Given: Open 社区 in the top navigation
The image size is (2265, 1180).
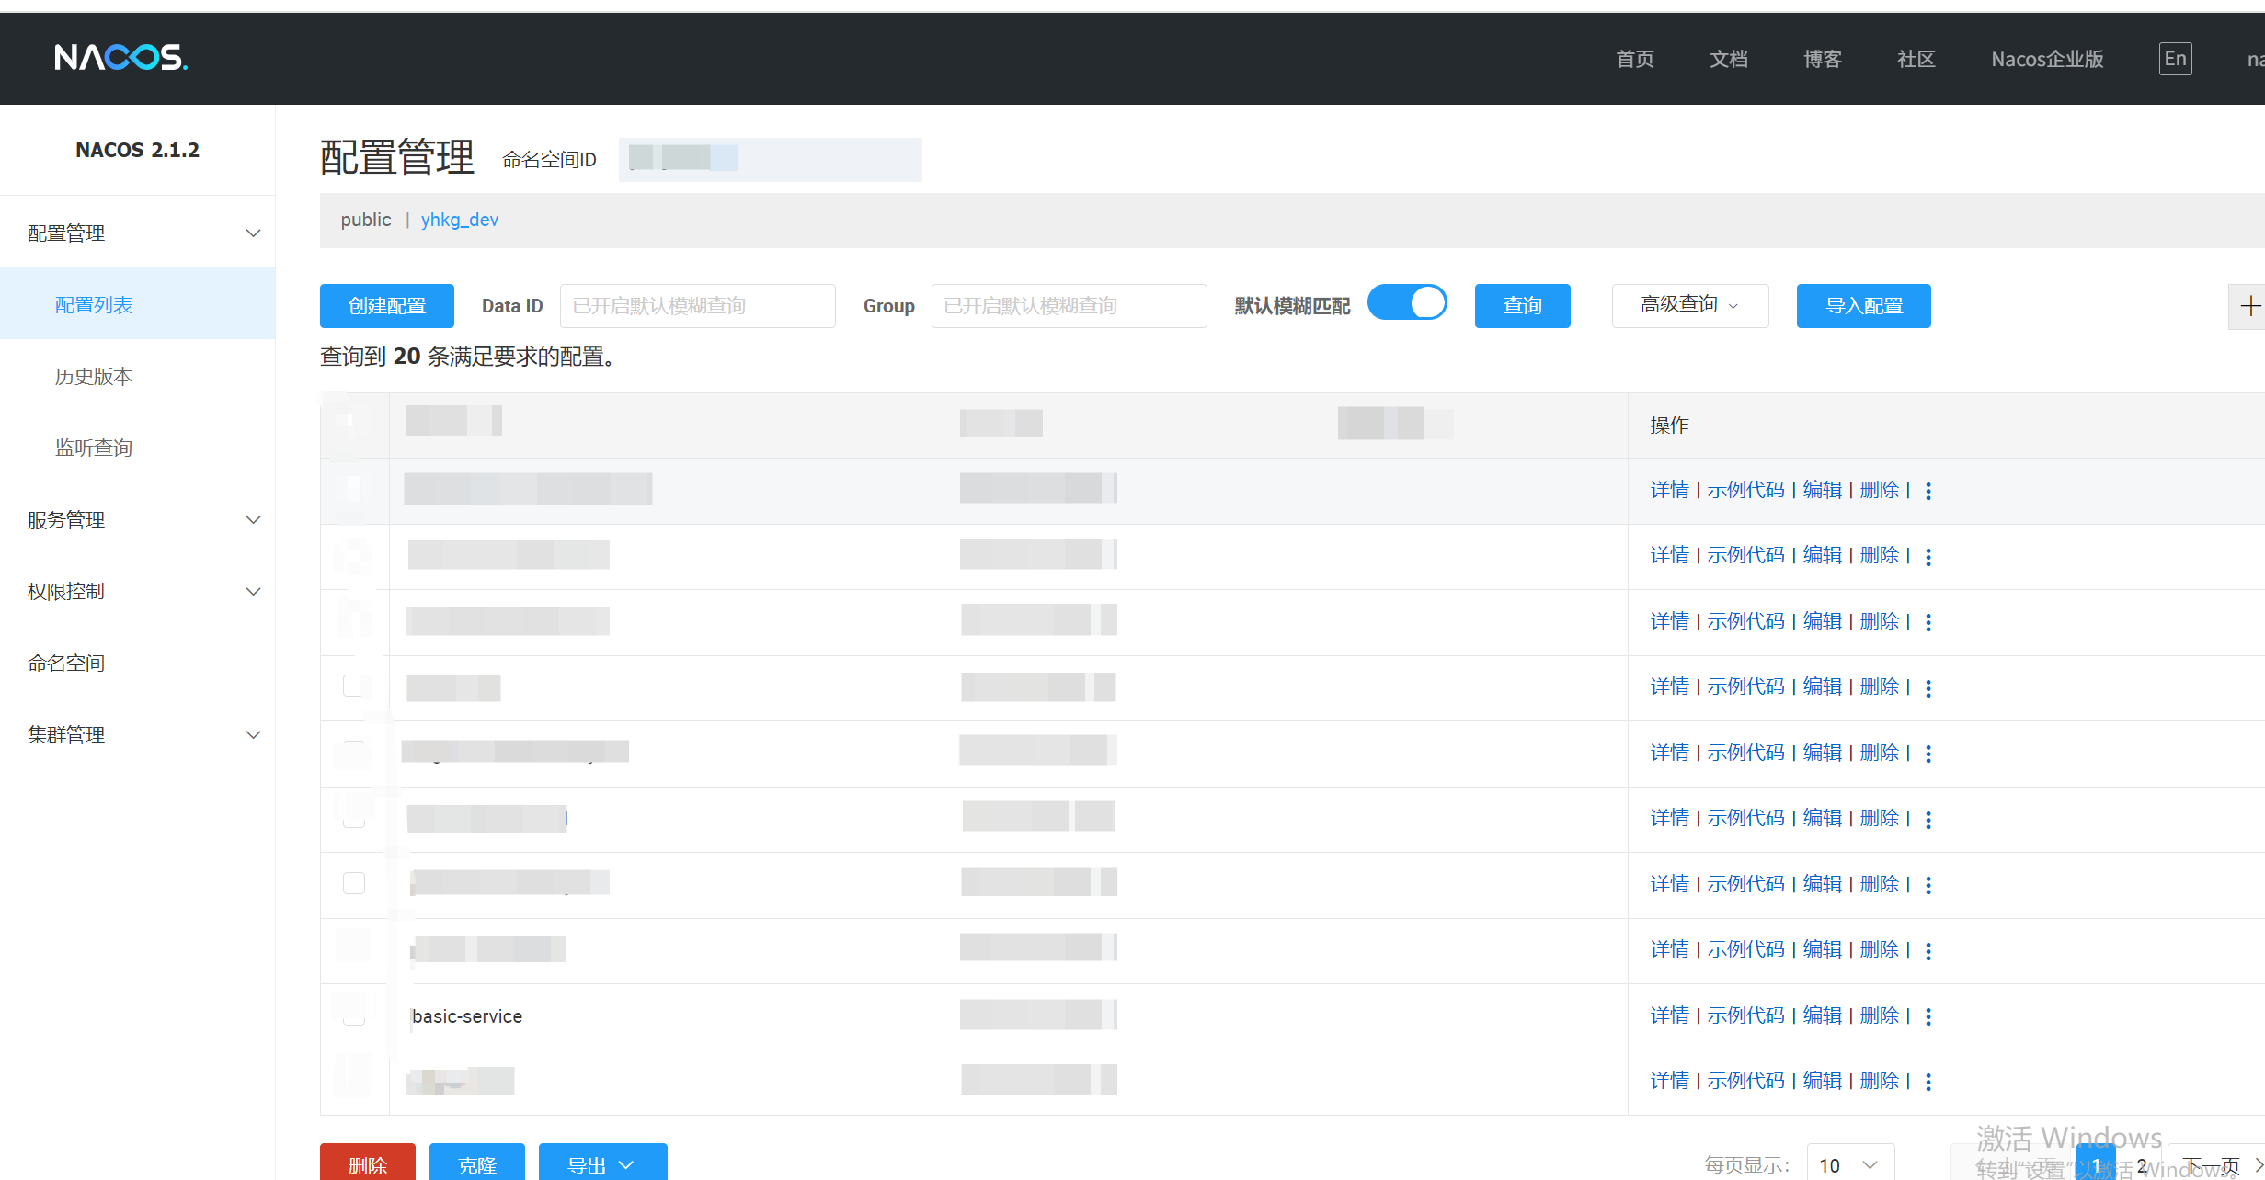Looking at the screenshot, I should [x=1916, y=60].
